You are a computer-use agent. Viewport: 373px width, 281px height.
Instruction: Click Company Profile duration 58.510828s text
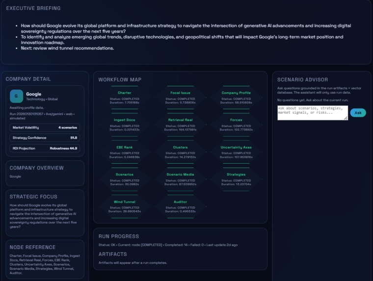(236, 102)
